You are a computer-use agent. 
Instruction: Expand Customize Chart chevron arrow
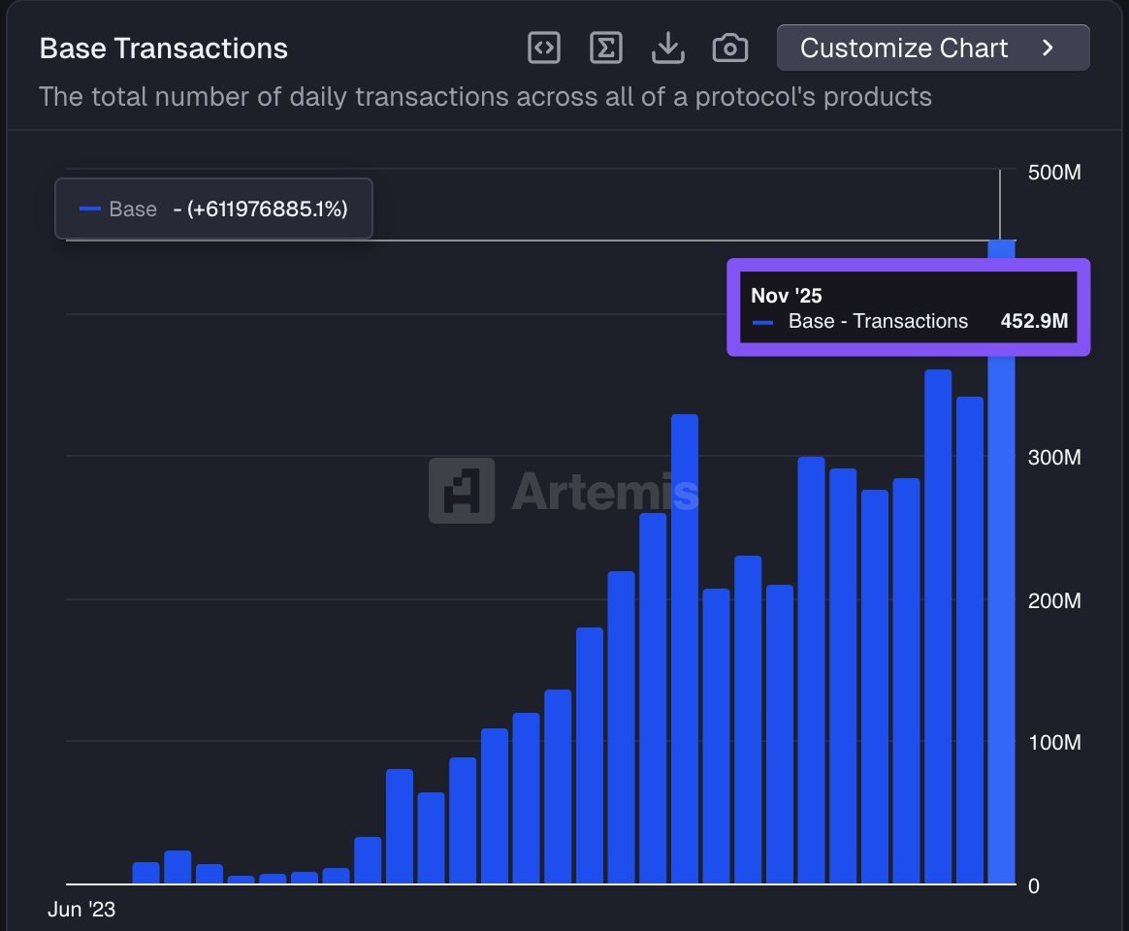coord(1048,48)
